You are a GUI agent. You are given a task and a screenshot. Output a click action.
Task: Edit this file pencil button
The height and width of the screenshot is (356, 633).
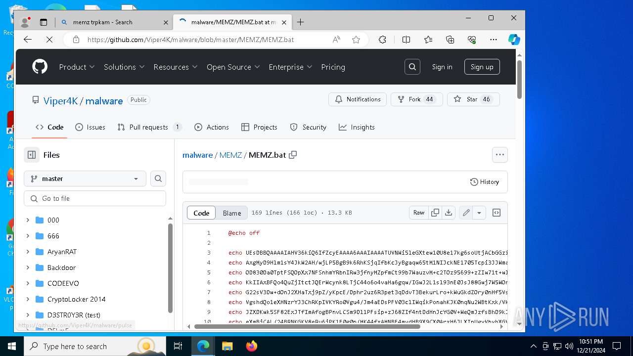[x=466, y=213]
